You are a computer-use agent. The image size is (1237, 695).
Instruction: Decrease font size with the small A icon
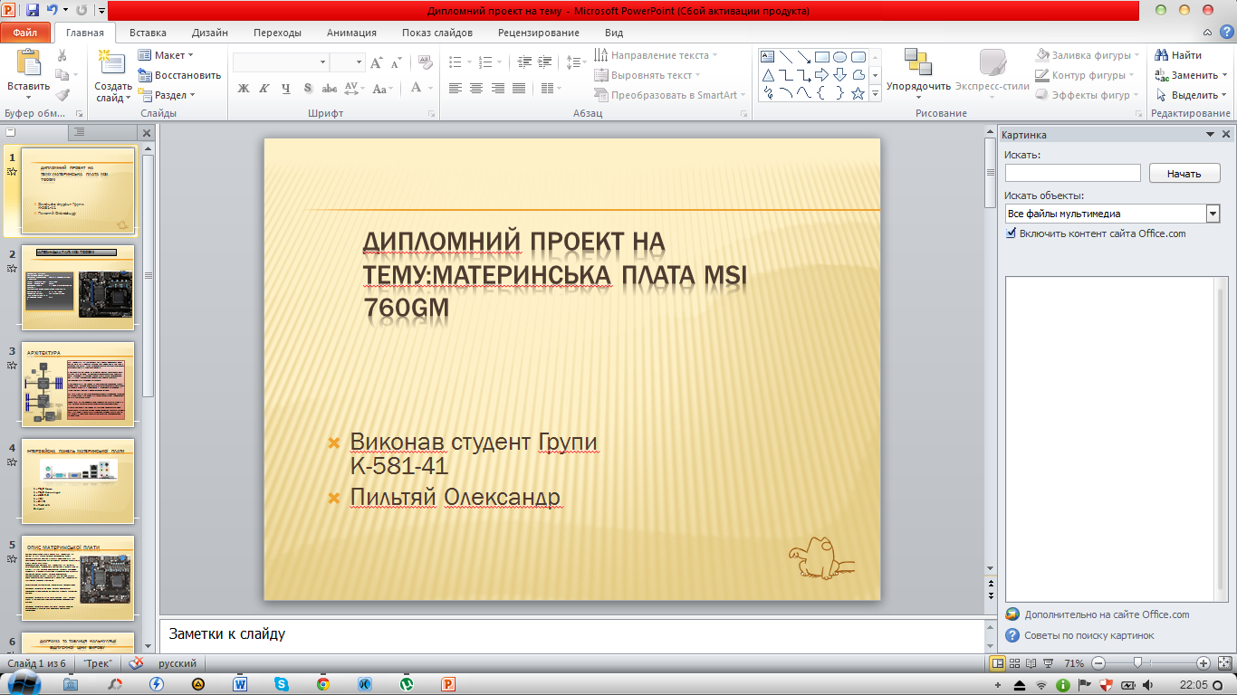[397, 63]
